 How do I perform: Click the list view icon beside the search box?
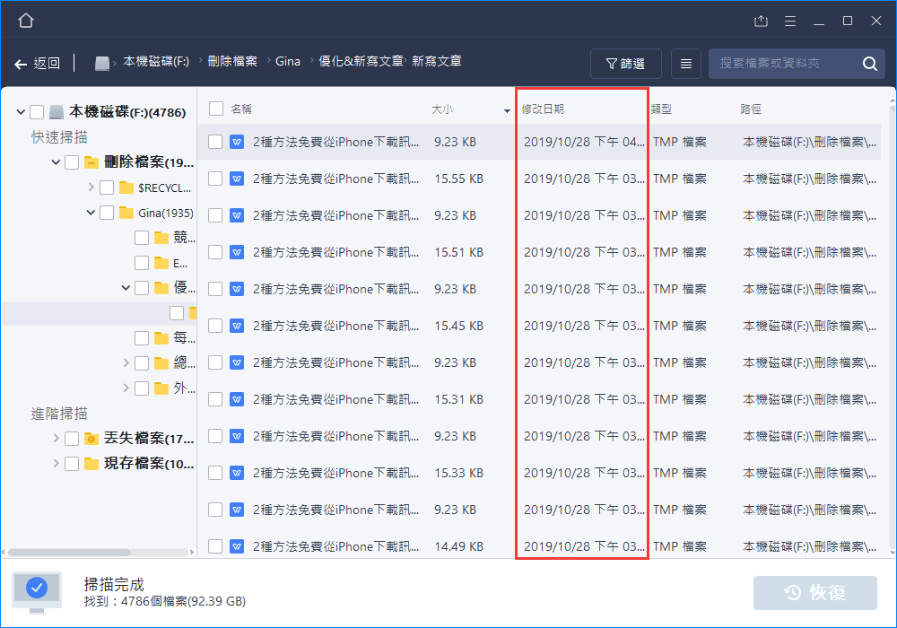pyautogui.click(x=686, y=63)
